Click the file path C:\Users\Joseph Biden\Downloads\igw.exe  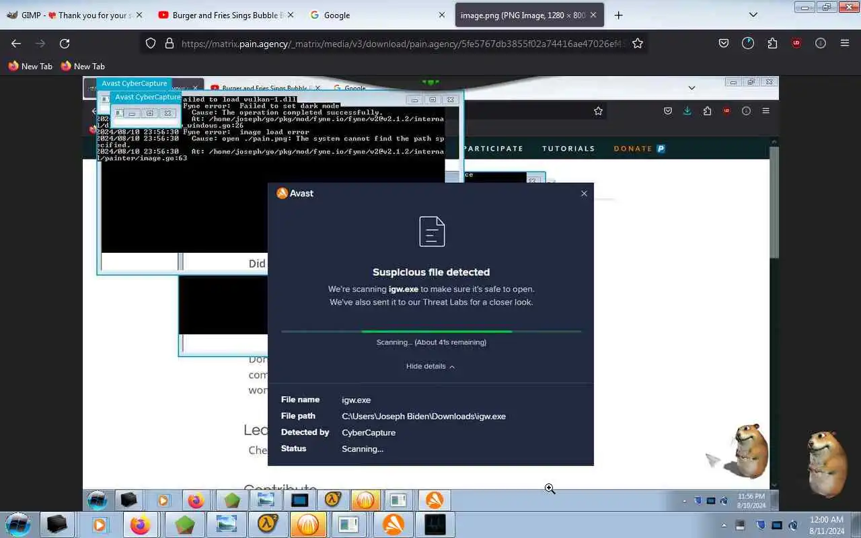pyautogui.click(x=424, y=416)
